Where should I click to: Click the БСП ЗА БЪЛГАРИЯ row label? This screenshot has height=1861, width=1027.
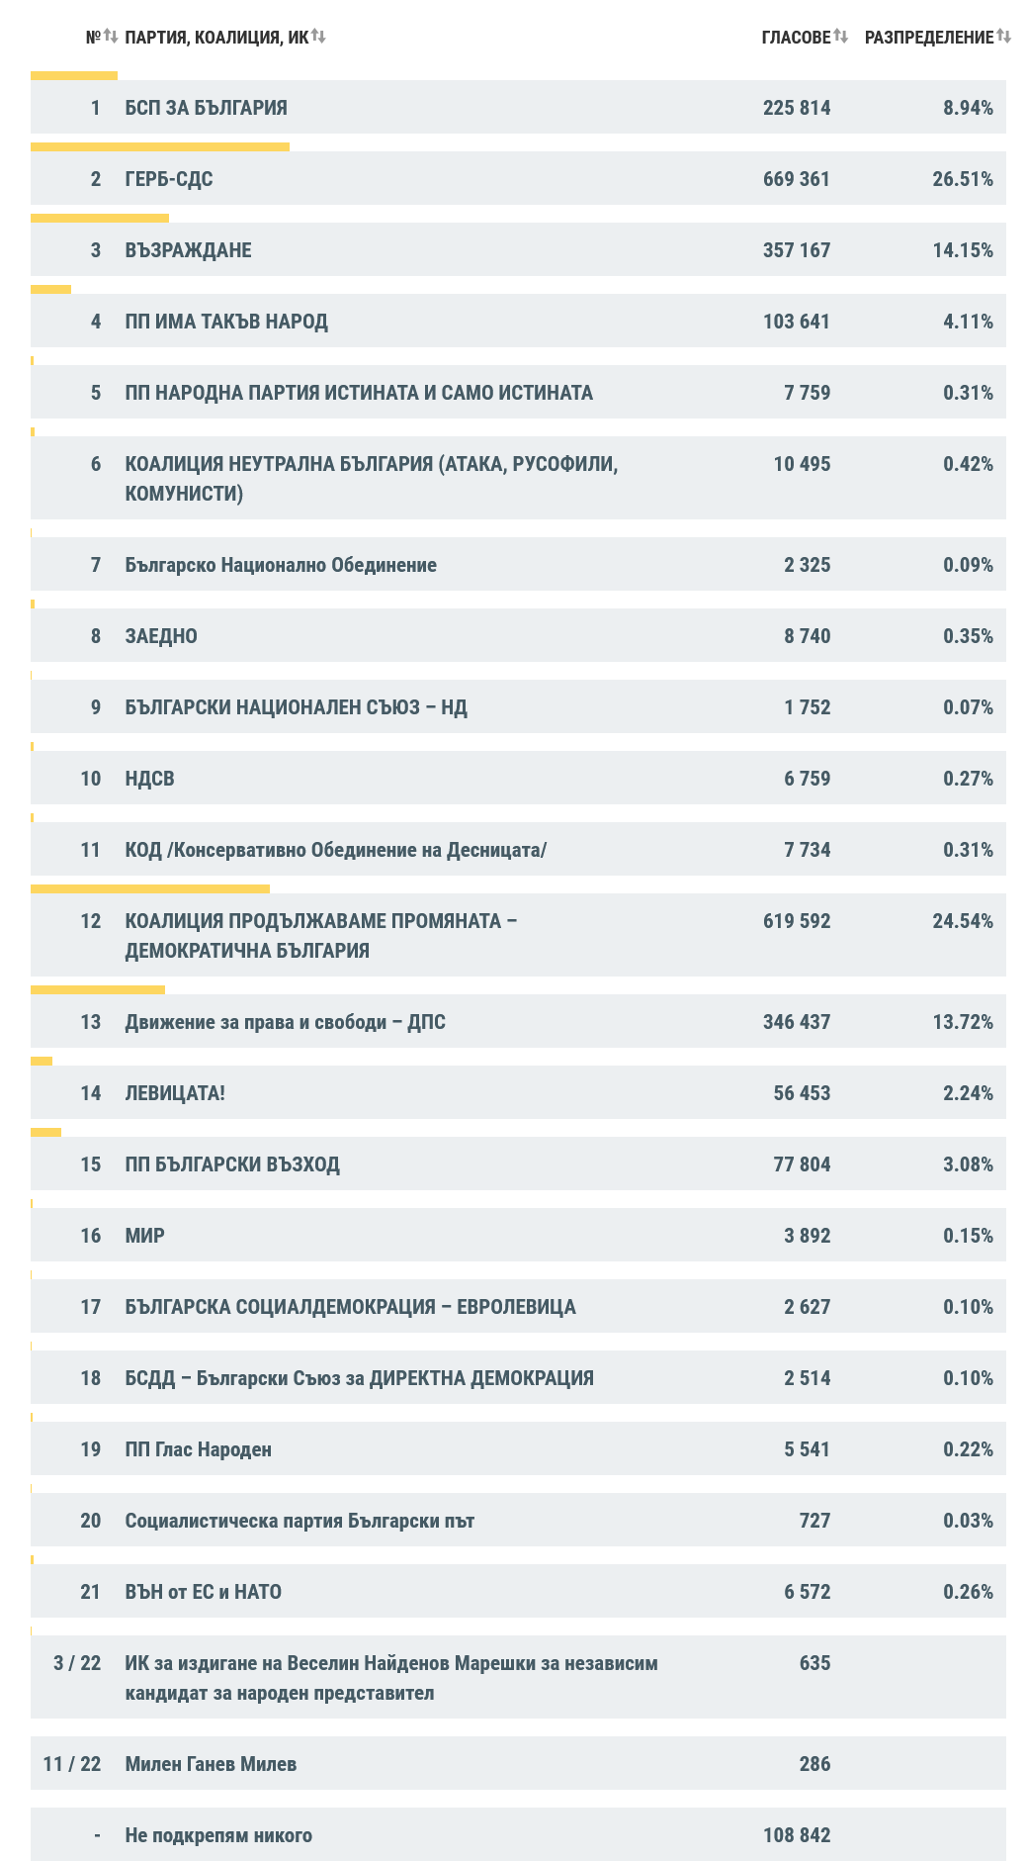pos(206,108)
